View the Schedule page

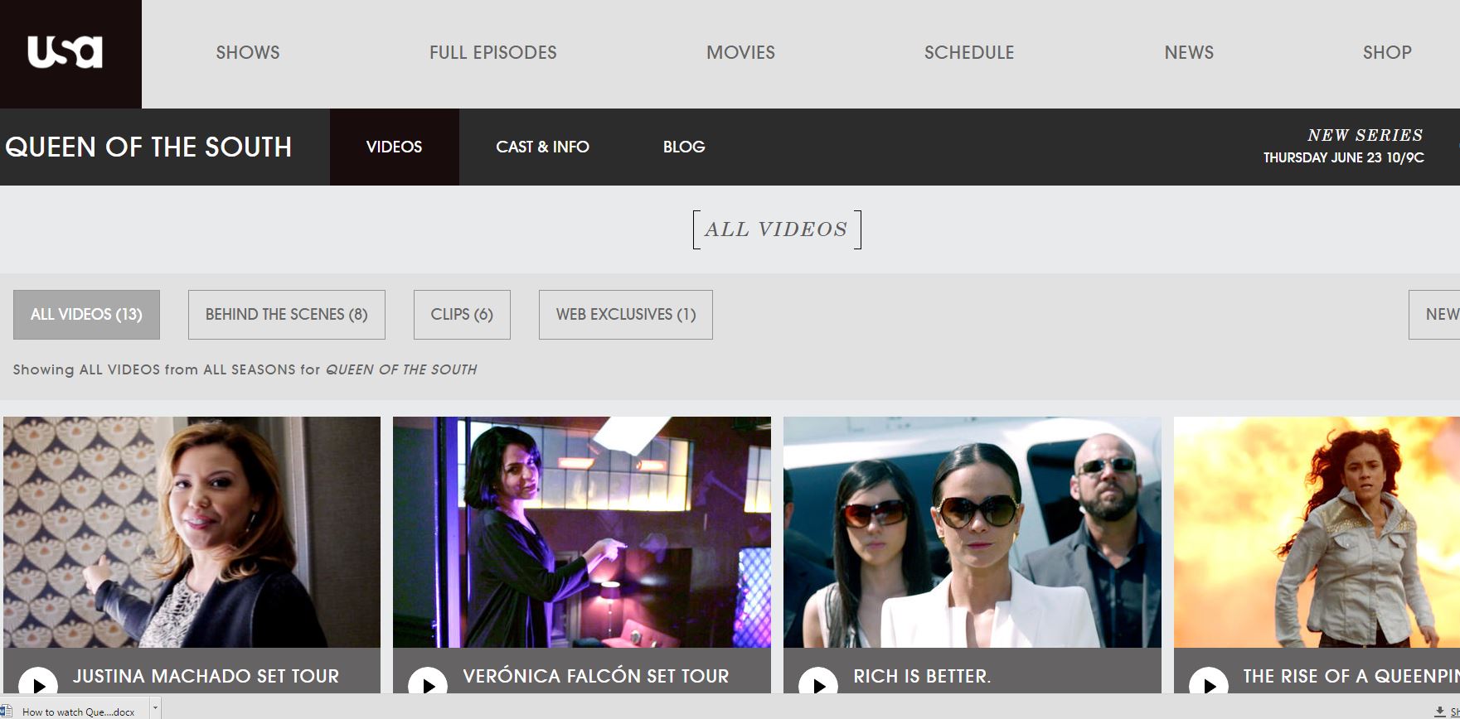(x=969, y=52)
